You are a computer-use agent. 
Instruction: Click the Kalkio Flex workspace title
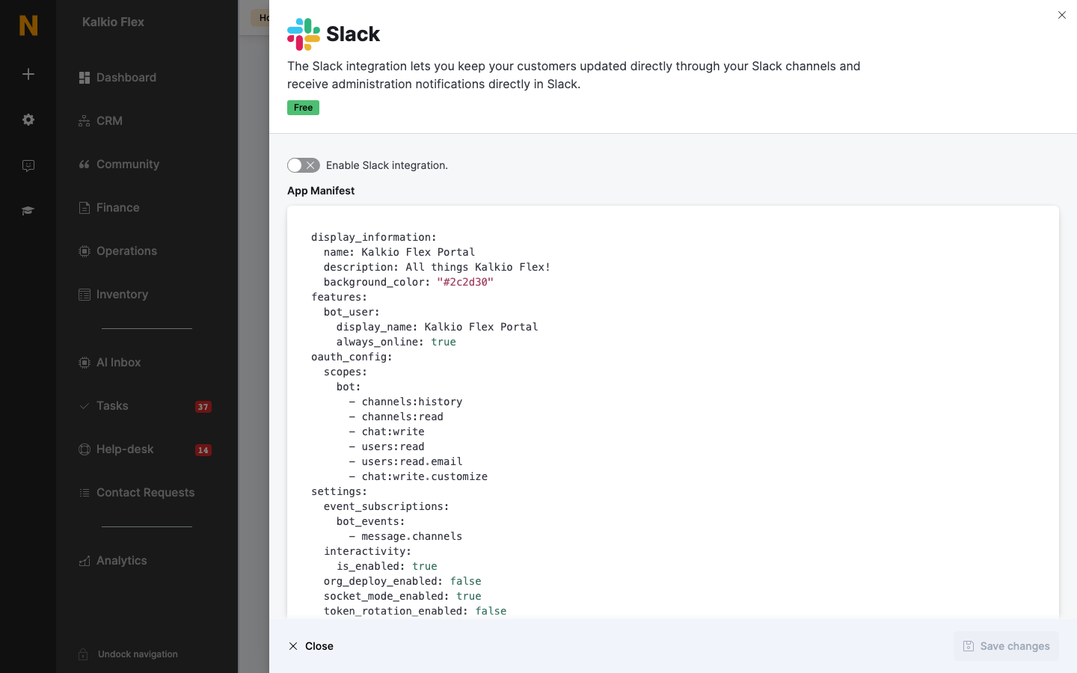coord(113,22)
